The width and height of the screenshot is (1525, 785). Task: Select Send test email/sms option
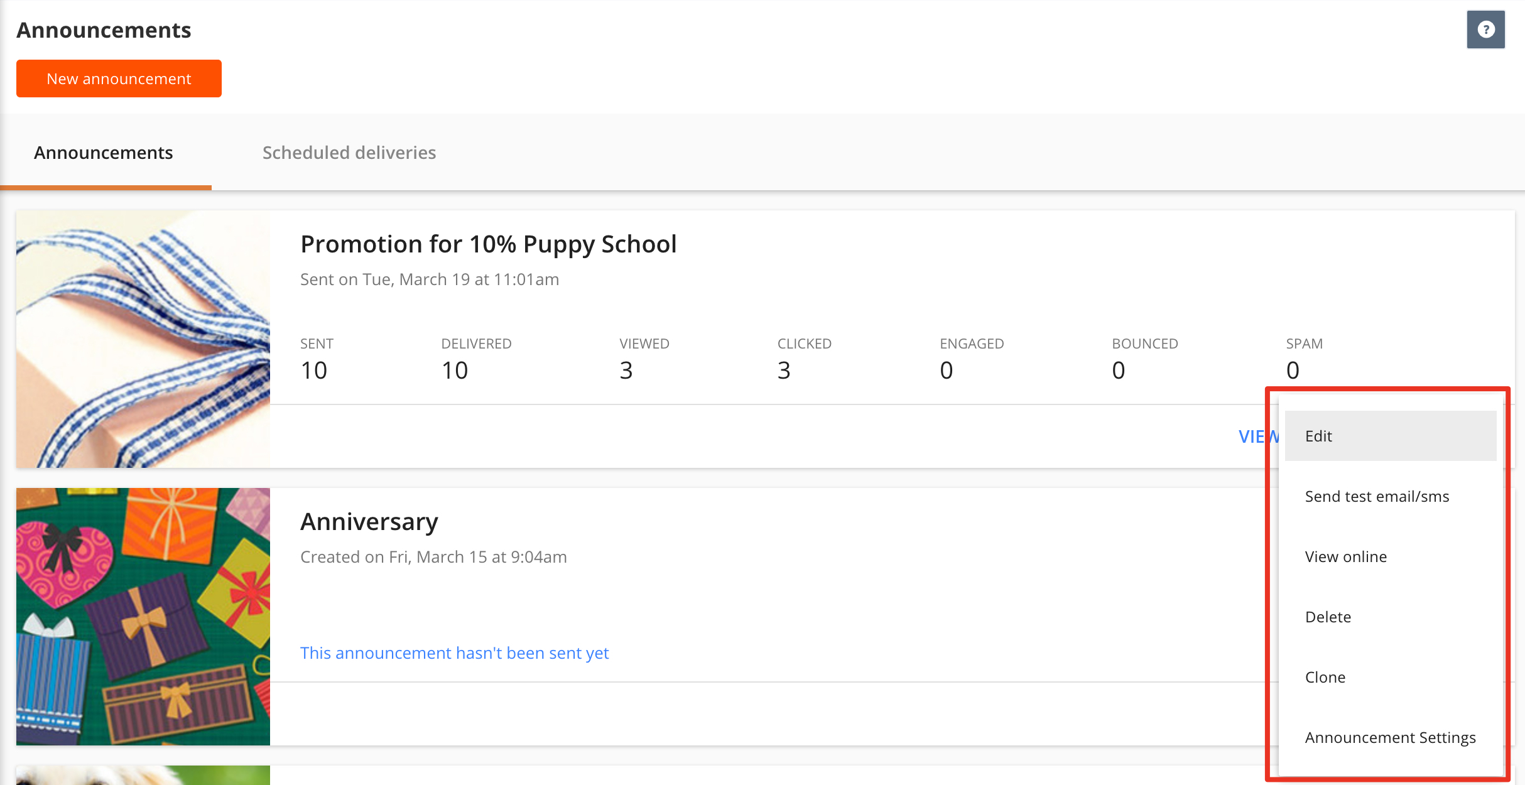(1377, 496)
